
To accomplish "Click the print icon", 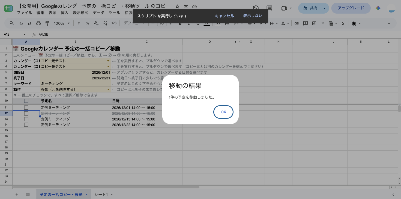I will point(38,23).
